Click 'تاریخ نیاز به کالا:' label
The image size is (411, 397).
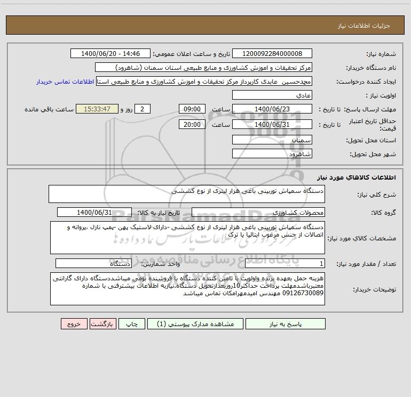point(159,213)
